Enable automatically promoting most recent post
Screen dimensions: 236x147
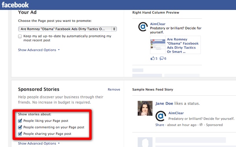pos(20,36)
